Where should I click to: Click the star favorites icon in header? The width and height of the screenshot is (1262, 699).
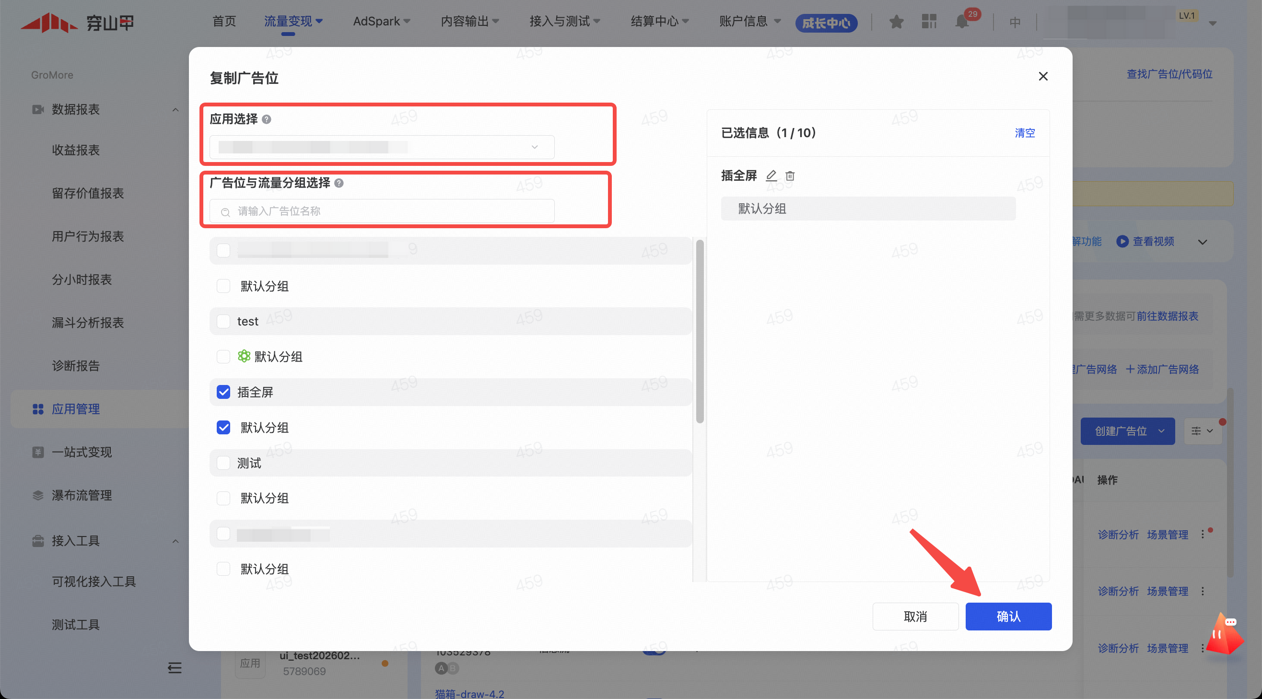pos(896,22)
